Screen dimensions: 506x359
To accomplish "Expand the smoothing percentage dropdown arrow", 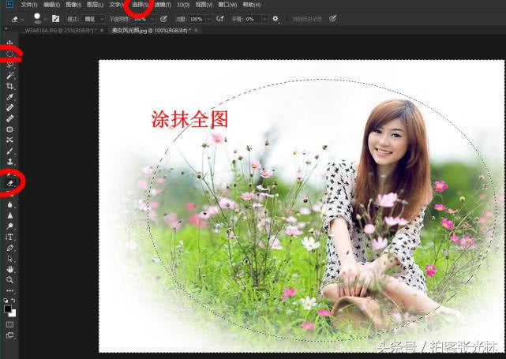I will (x=264, y=20).
